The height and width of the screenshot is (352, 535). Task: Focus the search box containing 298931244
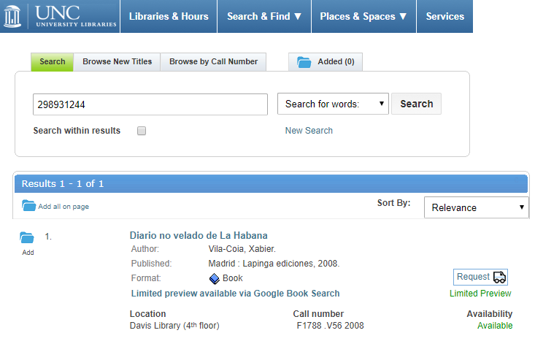(150, 104)
